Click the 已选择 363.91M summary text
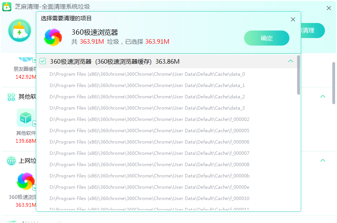337x223 pixels. point(147,41)
